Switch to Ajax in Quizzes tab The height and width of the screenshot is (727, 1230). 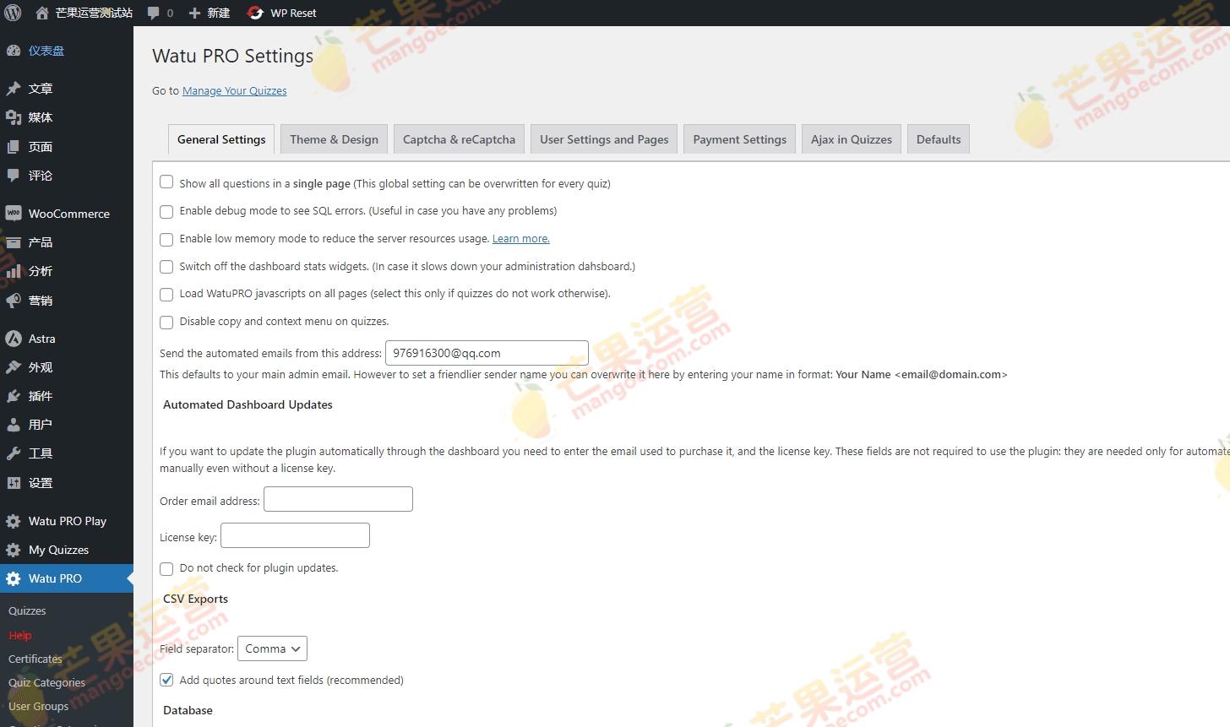(x=852, y=139)
